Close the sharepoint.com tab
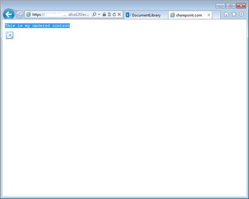The height and width of the screenshot is (199, 249). pos(209,15)
